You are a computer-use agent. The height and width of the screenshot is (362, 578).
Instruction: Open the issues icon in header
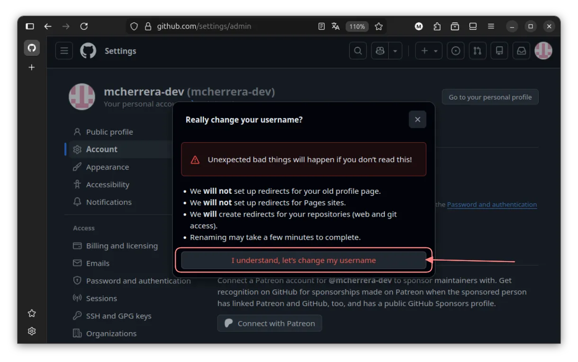click(456, 51)
